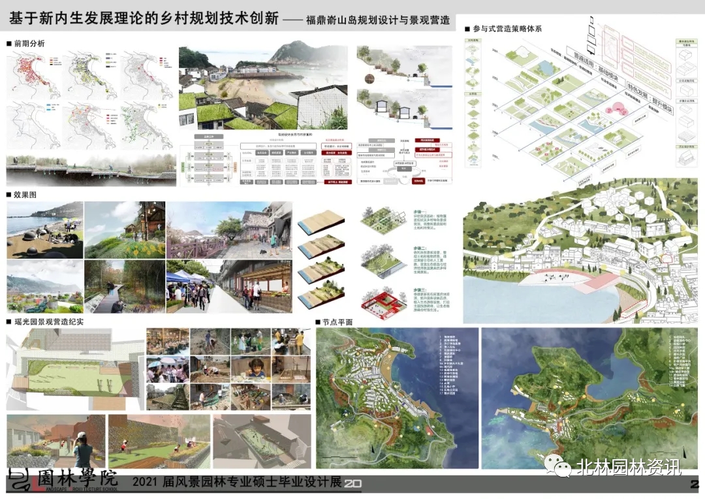This screenshot has width=705, height=499.
Task: Open the lower slope section with houses
Action: click(404, 108)
